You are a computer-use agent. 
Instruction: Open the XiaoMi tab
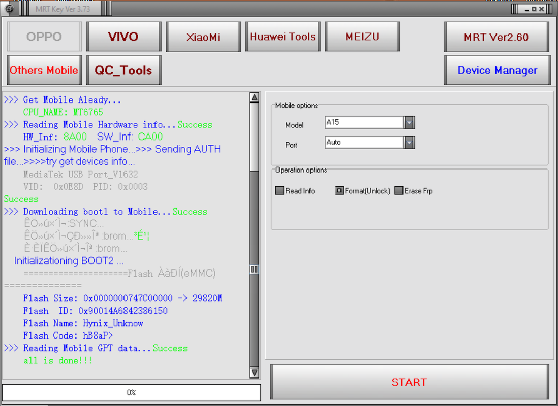tap(203, 37)
